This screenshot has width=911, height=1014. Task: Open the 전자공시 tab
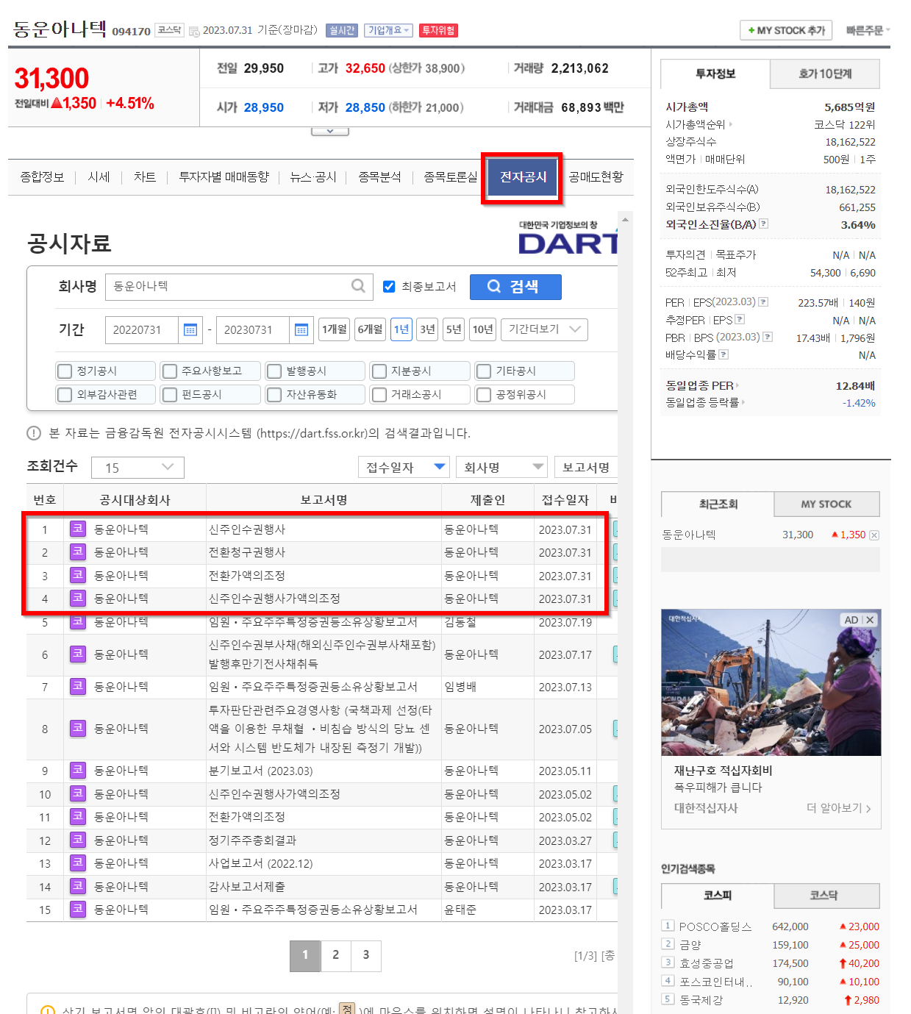pos(523,177)
